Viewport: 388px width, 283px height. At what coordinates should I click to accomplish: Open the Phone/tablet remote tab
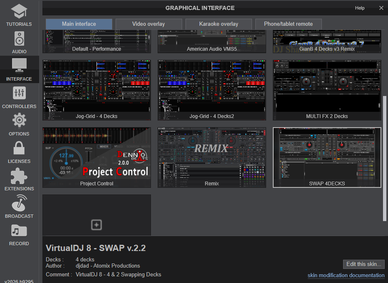coord(288,24)
